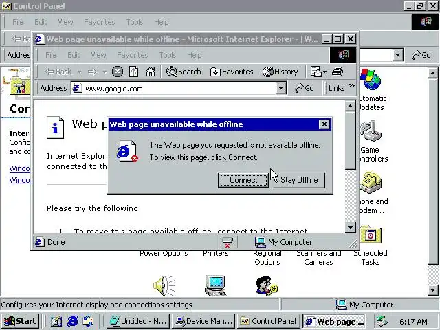Select the Power Options label
This screenshot has height=330, width=440.
[x=164, y=254]
